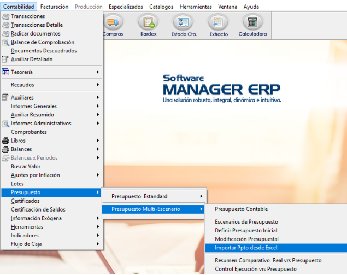Expand the Flujo de Caja submenu arrow

click(98, 244)
